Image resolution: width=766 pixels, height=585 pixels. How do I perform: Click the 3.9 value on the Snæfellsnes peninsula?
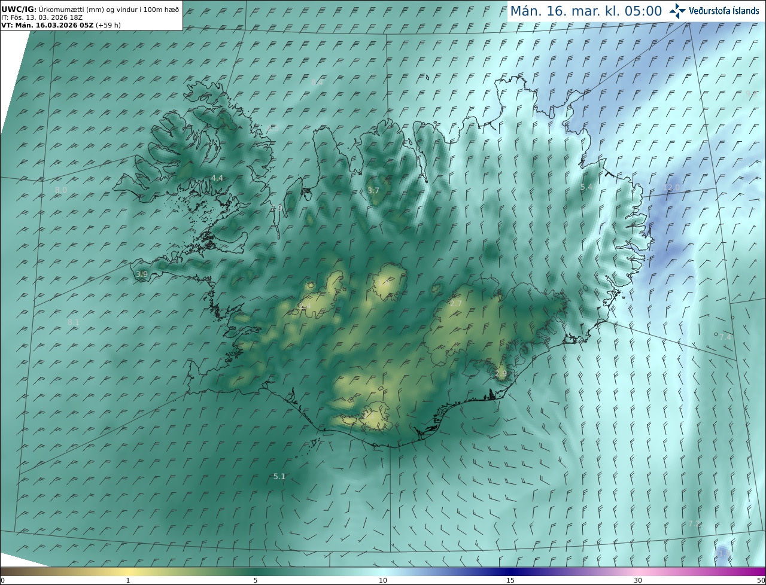142,274
